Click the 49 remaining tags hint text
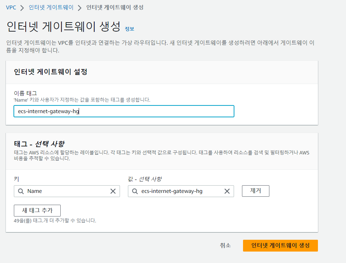The width and height of the screenshot is (346, 263). (x=55, y=221)
